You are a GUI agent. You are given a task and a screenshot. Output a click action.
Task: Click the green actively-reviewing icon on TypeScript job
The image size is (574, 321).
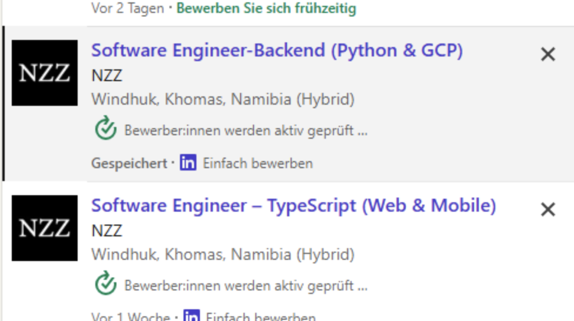105,284
